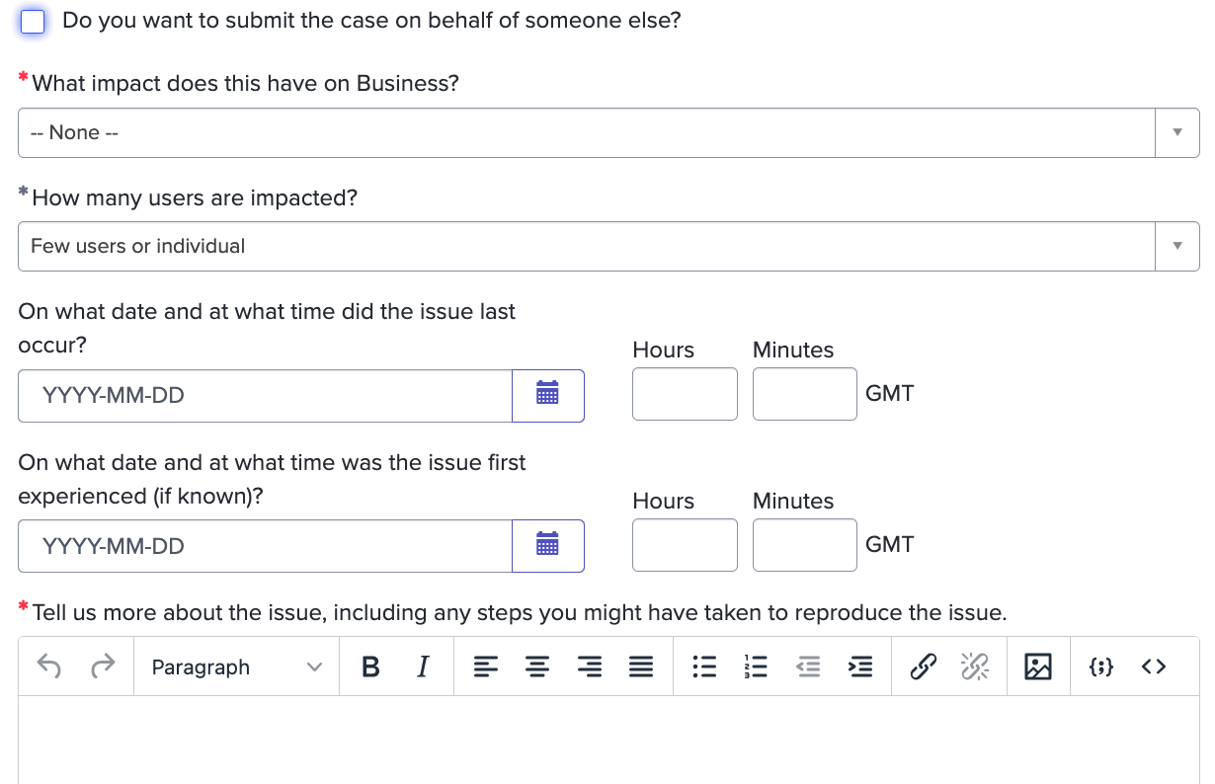Image resolution: width=1215 pixels, height=784 pixels.
Task: Insert a bulleted list
Action: tap(703, 667)
